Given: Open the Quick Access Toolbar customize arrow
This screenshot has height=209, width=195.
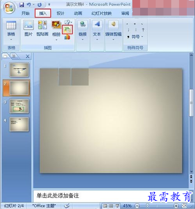Looking at the screenshot, I should [x=49, y=5].
